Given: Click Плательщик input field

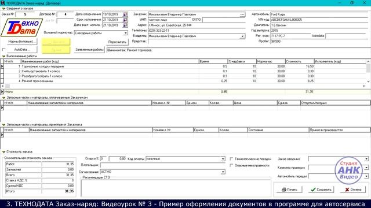Looking at the screenshot, I should (x=162, y=165).
